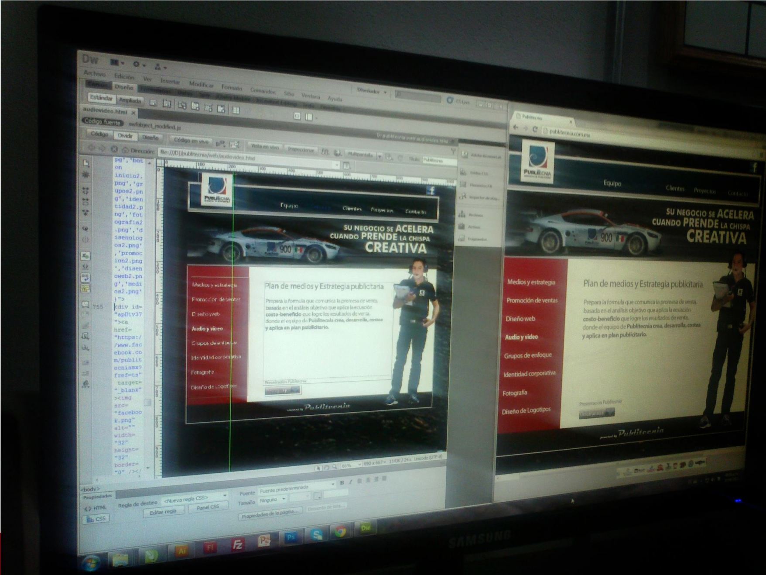Viewport: 766px width, 575px height.
Task: Toggle italic in Properties panel
Action: click(350, 482)
